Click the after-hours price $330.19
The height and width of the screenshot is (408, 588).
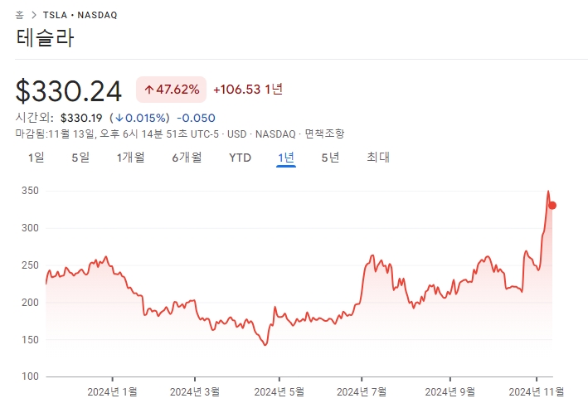81,118
